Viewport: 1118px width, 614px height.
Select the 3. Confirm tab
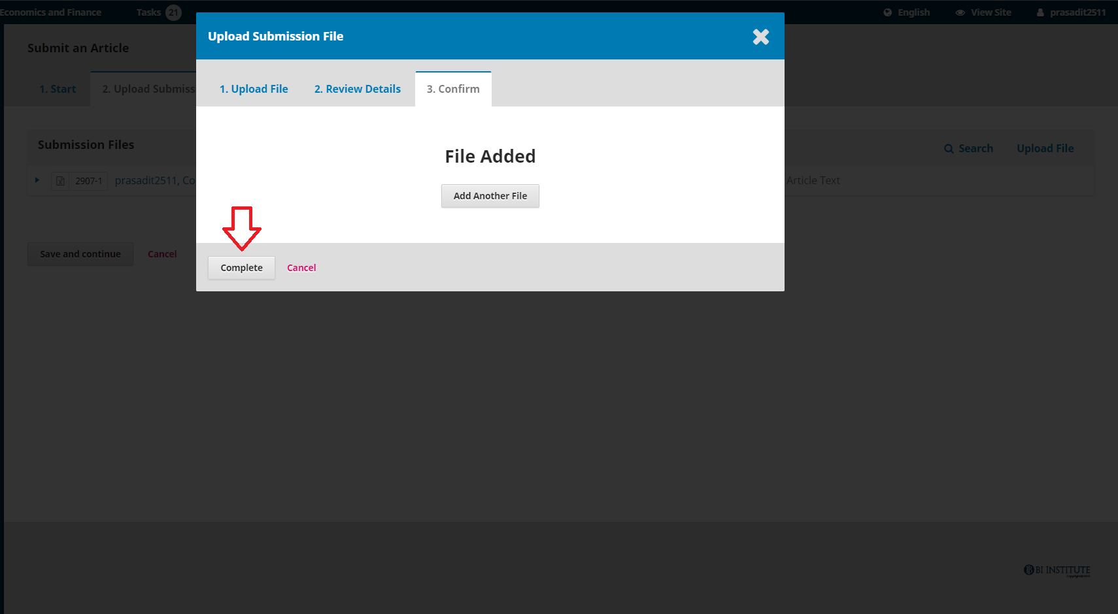pos(453,89)
